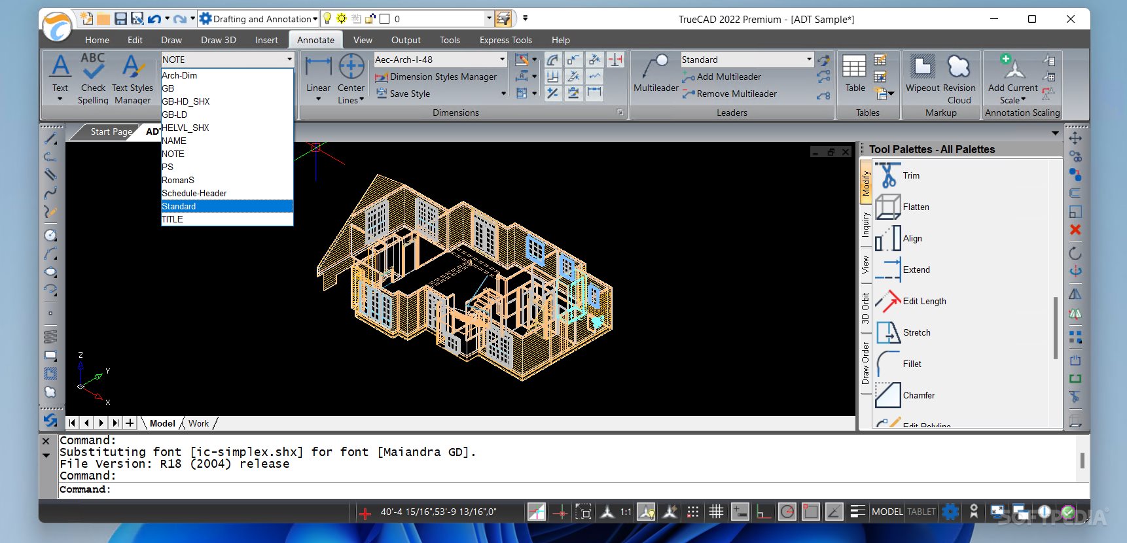Viewport: 1127px width, 543px height.
Task: Select the Revision Cloud tool
Action: (x=959, y=78)
